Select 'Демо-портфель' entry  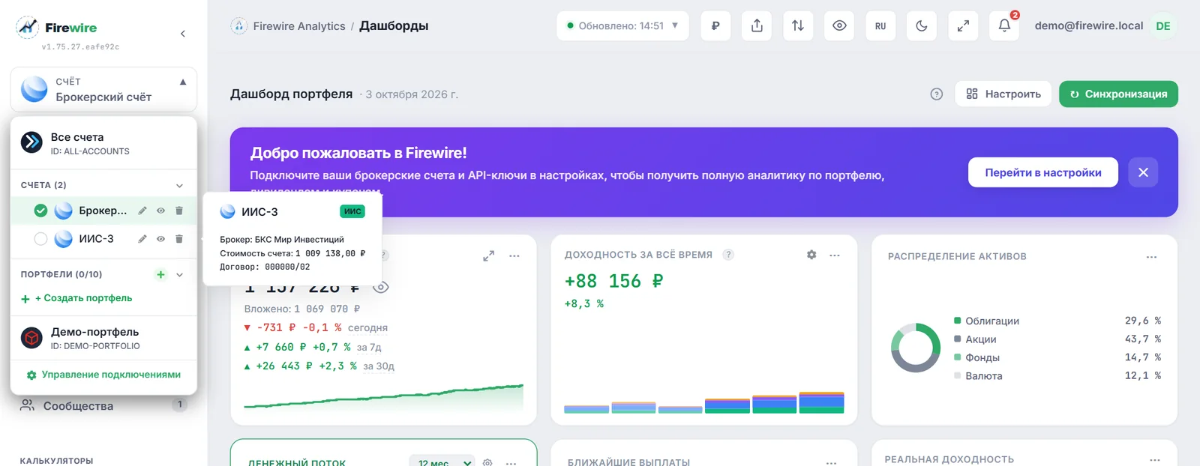point(103,338)
